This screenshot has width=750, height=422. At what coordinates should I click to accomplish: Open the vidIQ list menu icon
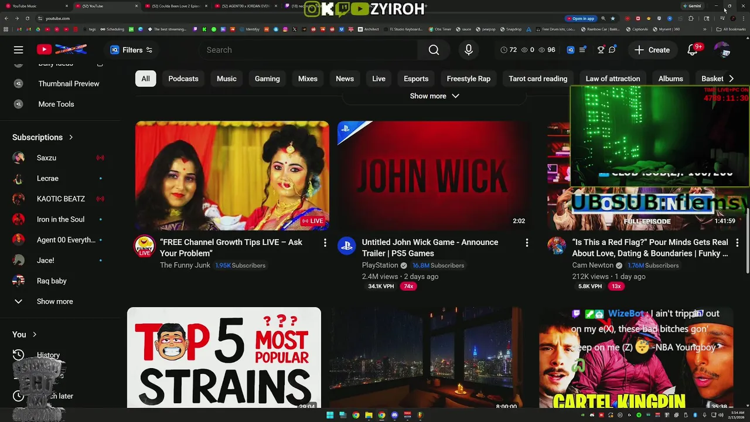tap(582, 50)
